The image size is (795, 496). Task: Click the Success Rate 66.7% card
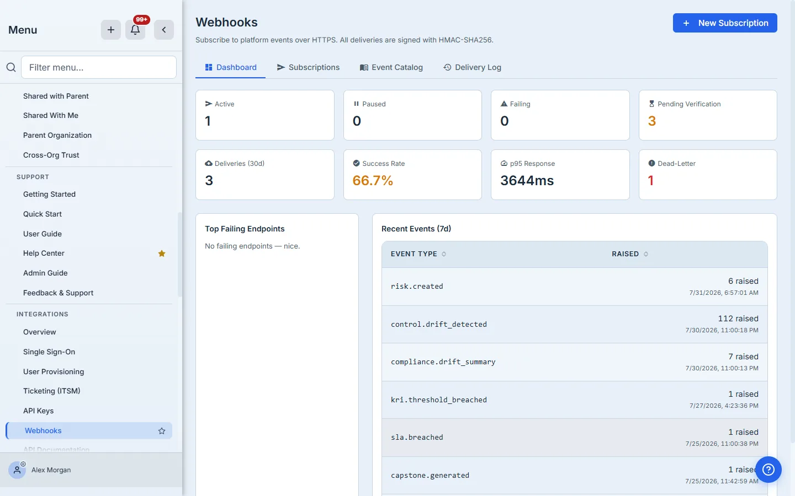pos(412,175)
